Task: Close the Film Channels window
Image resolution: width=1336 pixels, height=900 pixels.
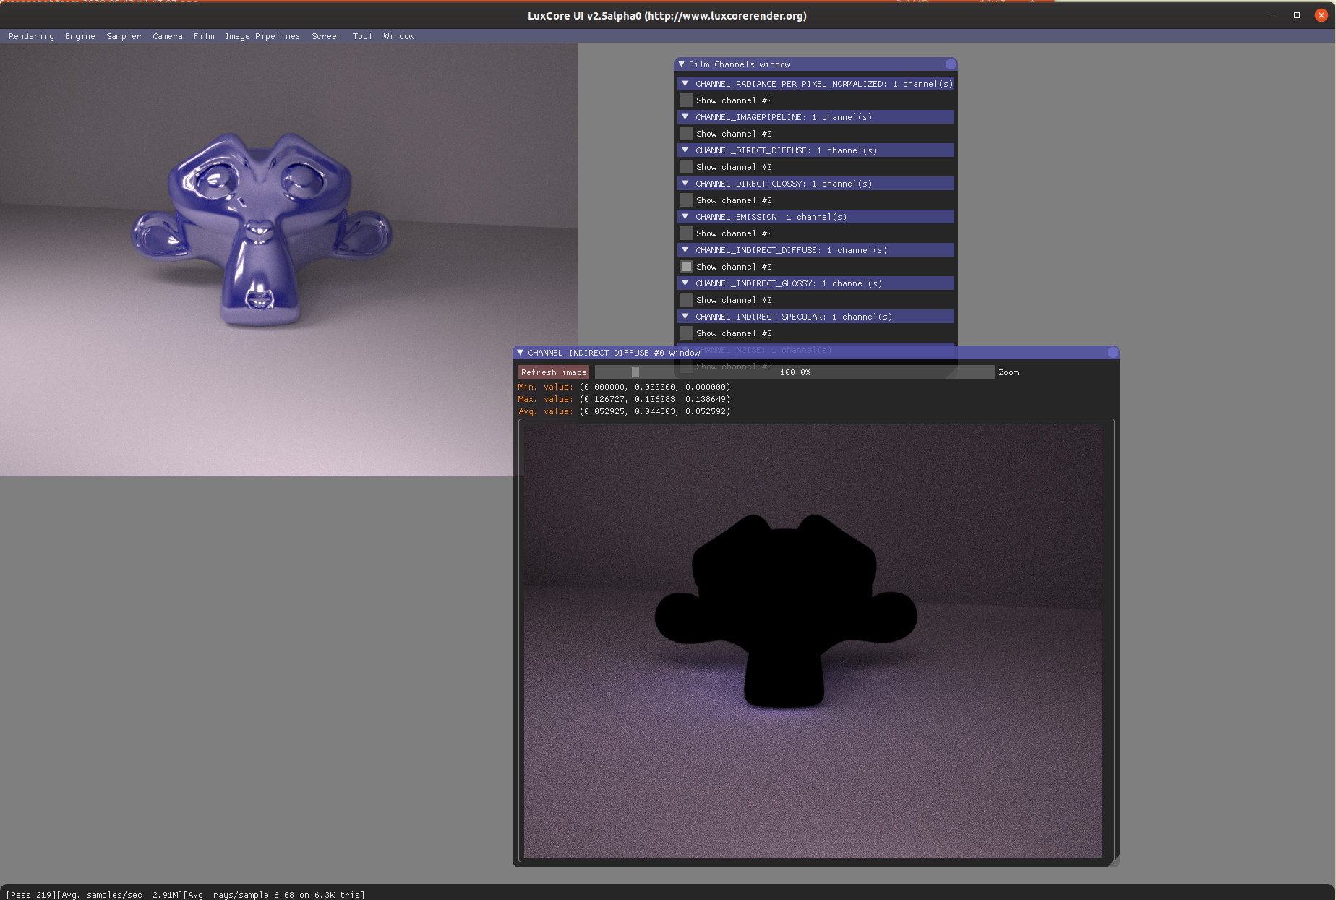Action: coord(951,64)
